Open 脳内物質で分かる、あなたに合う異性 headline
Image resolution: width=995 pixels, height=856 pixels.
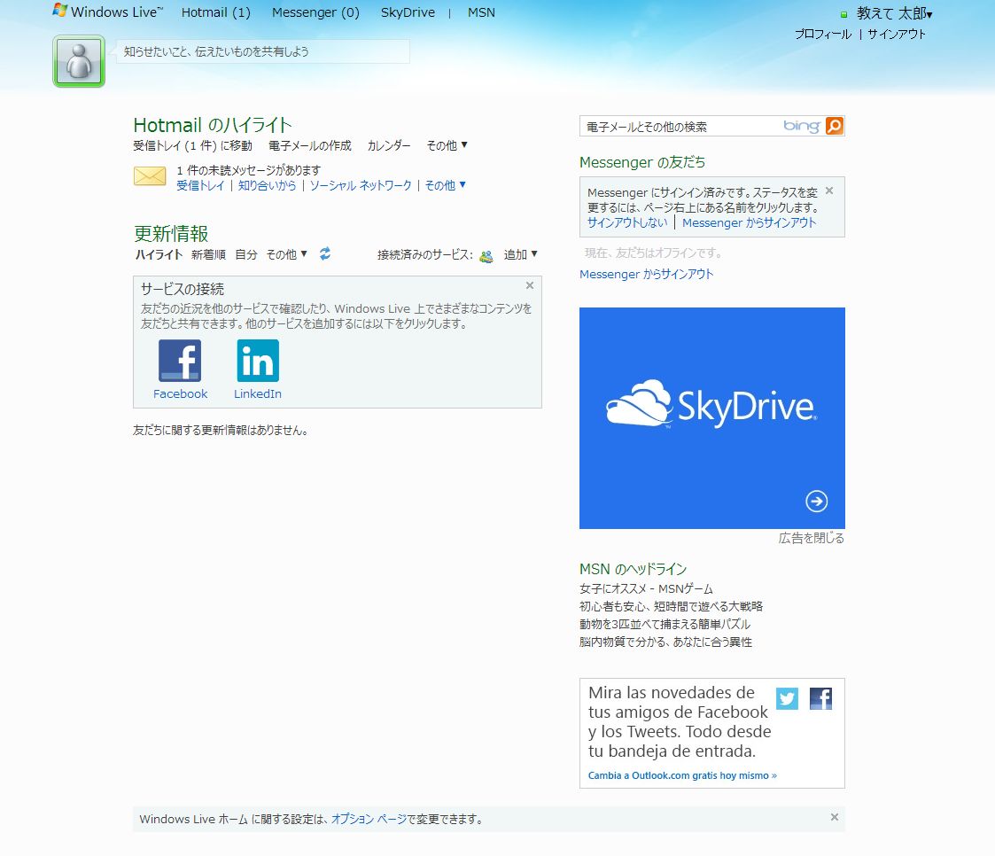coord(665,642)
